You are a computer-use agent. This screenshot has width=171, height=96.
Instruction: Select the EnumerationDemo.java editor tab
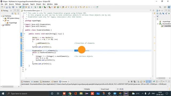pos(32,11)
